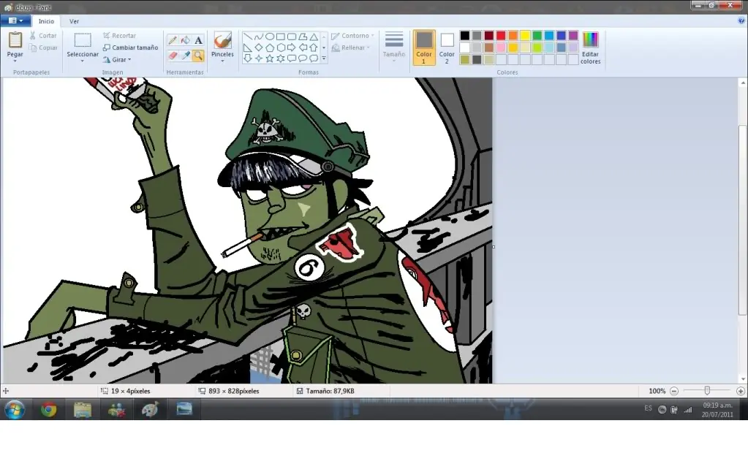This screenshot has width=748, height=453.
Task: Activate Color 1 selector
Action: [423, 47]
